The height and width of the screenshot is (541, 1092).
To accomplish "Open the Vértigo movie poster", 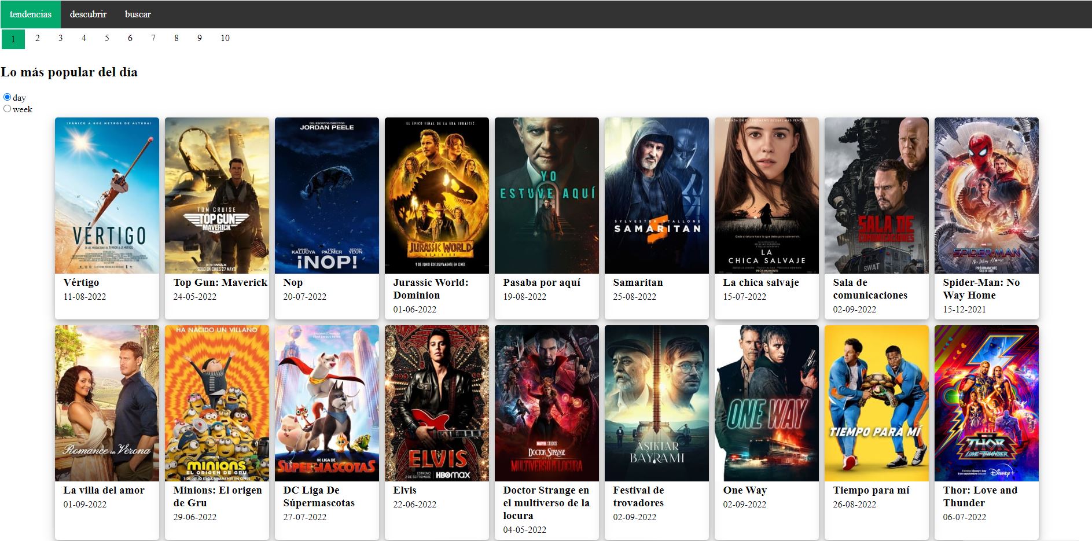I will (x=106, y=196).
